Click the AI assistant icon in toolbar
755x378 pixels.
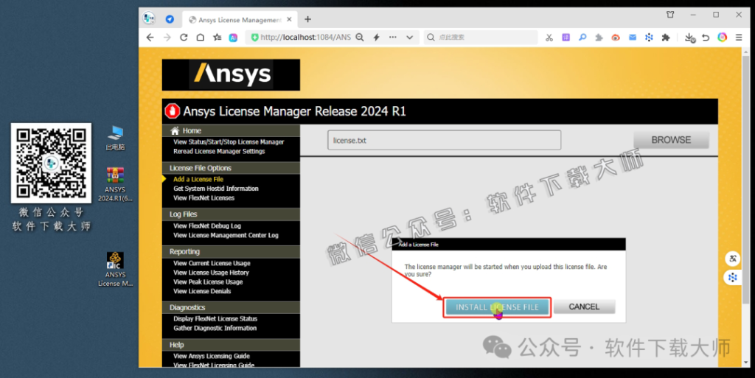[x=233, y=38]
